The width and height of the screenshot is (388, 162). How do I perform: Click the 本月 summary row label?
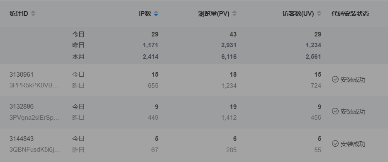[78, 56]
